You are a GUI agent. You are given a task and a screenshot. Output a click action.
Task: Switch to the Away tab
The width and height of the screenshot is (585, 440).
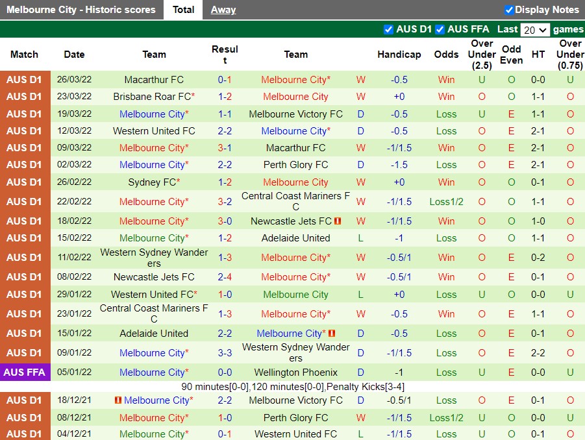click(222, 9)
